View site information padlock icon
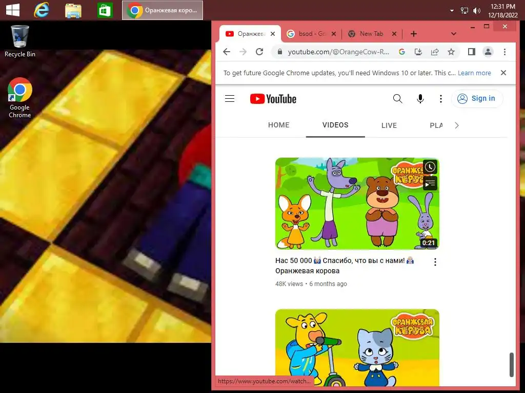This screenshot has width=525, height=393. point(280,52)
